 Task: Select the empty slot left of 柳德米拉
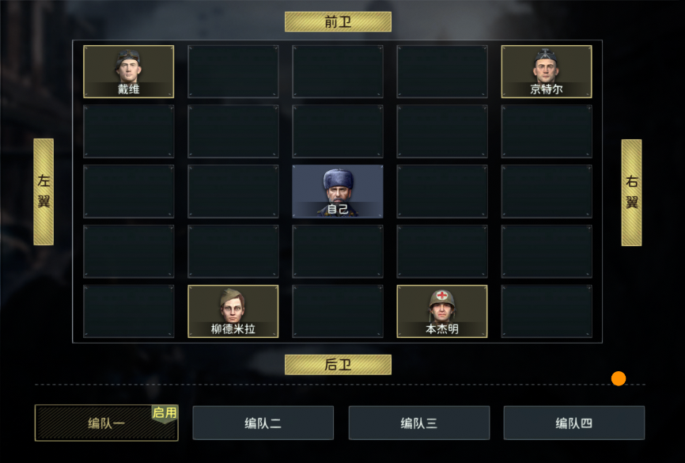point(128,311)
